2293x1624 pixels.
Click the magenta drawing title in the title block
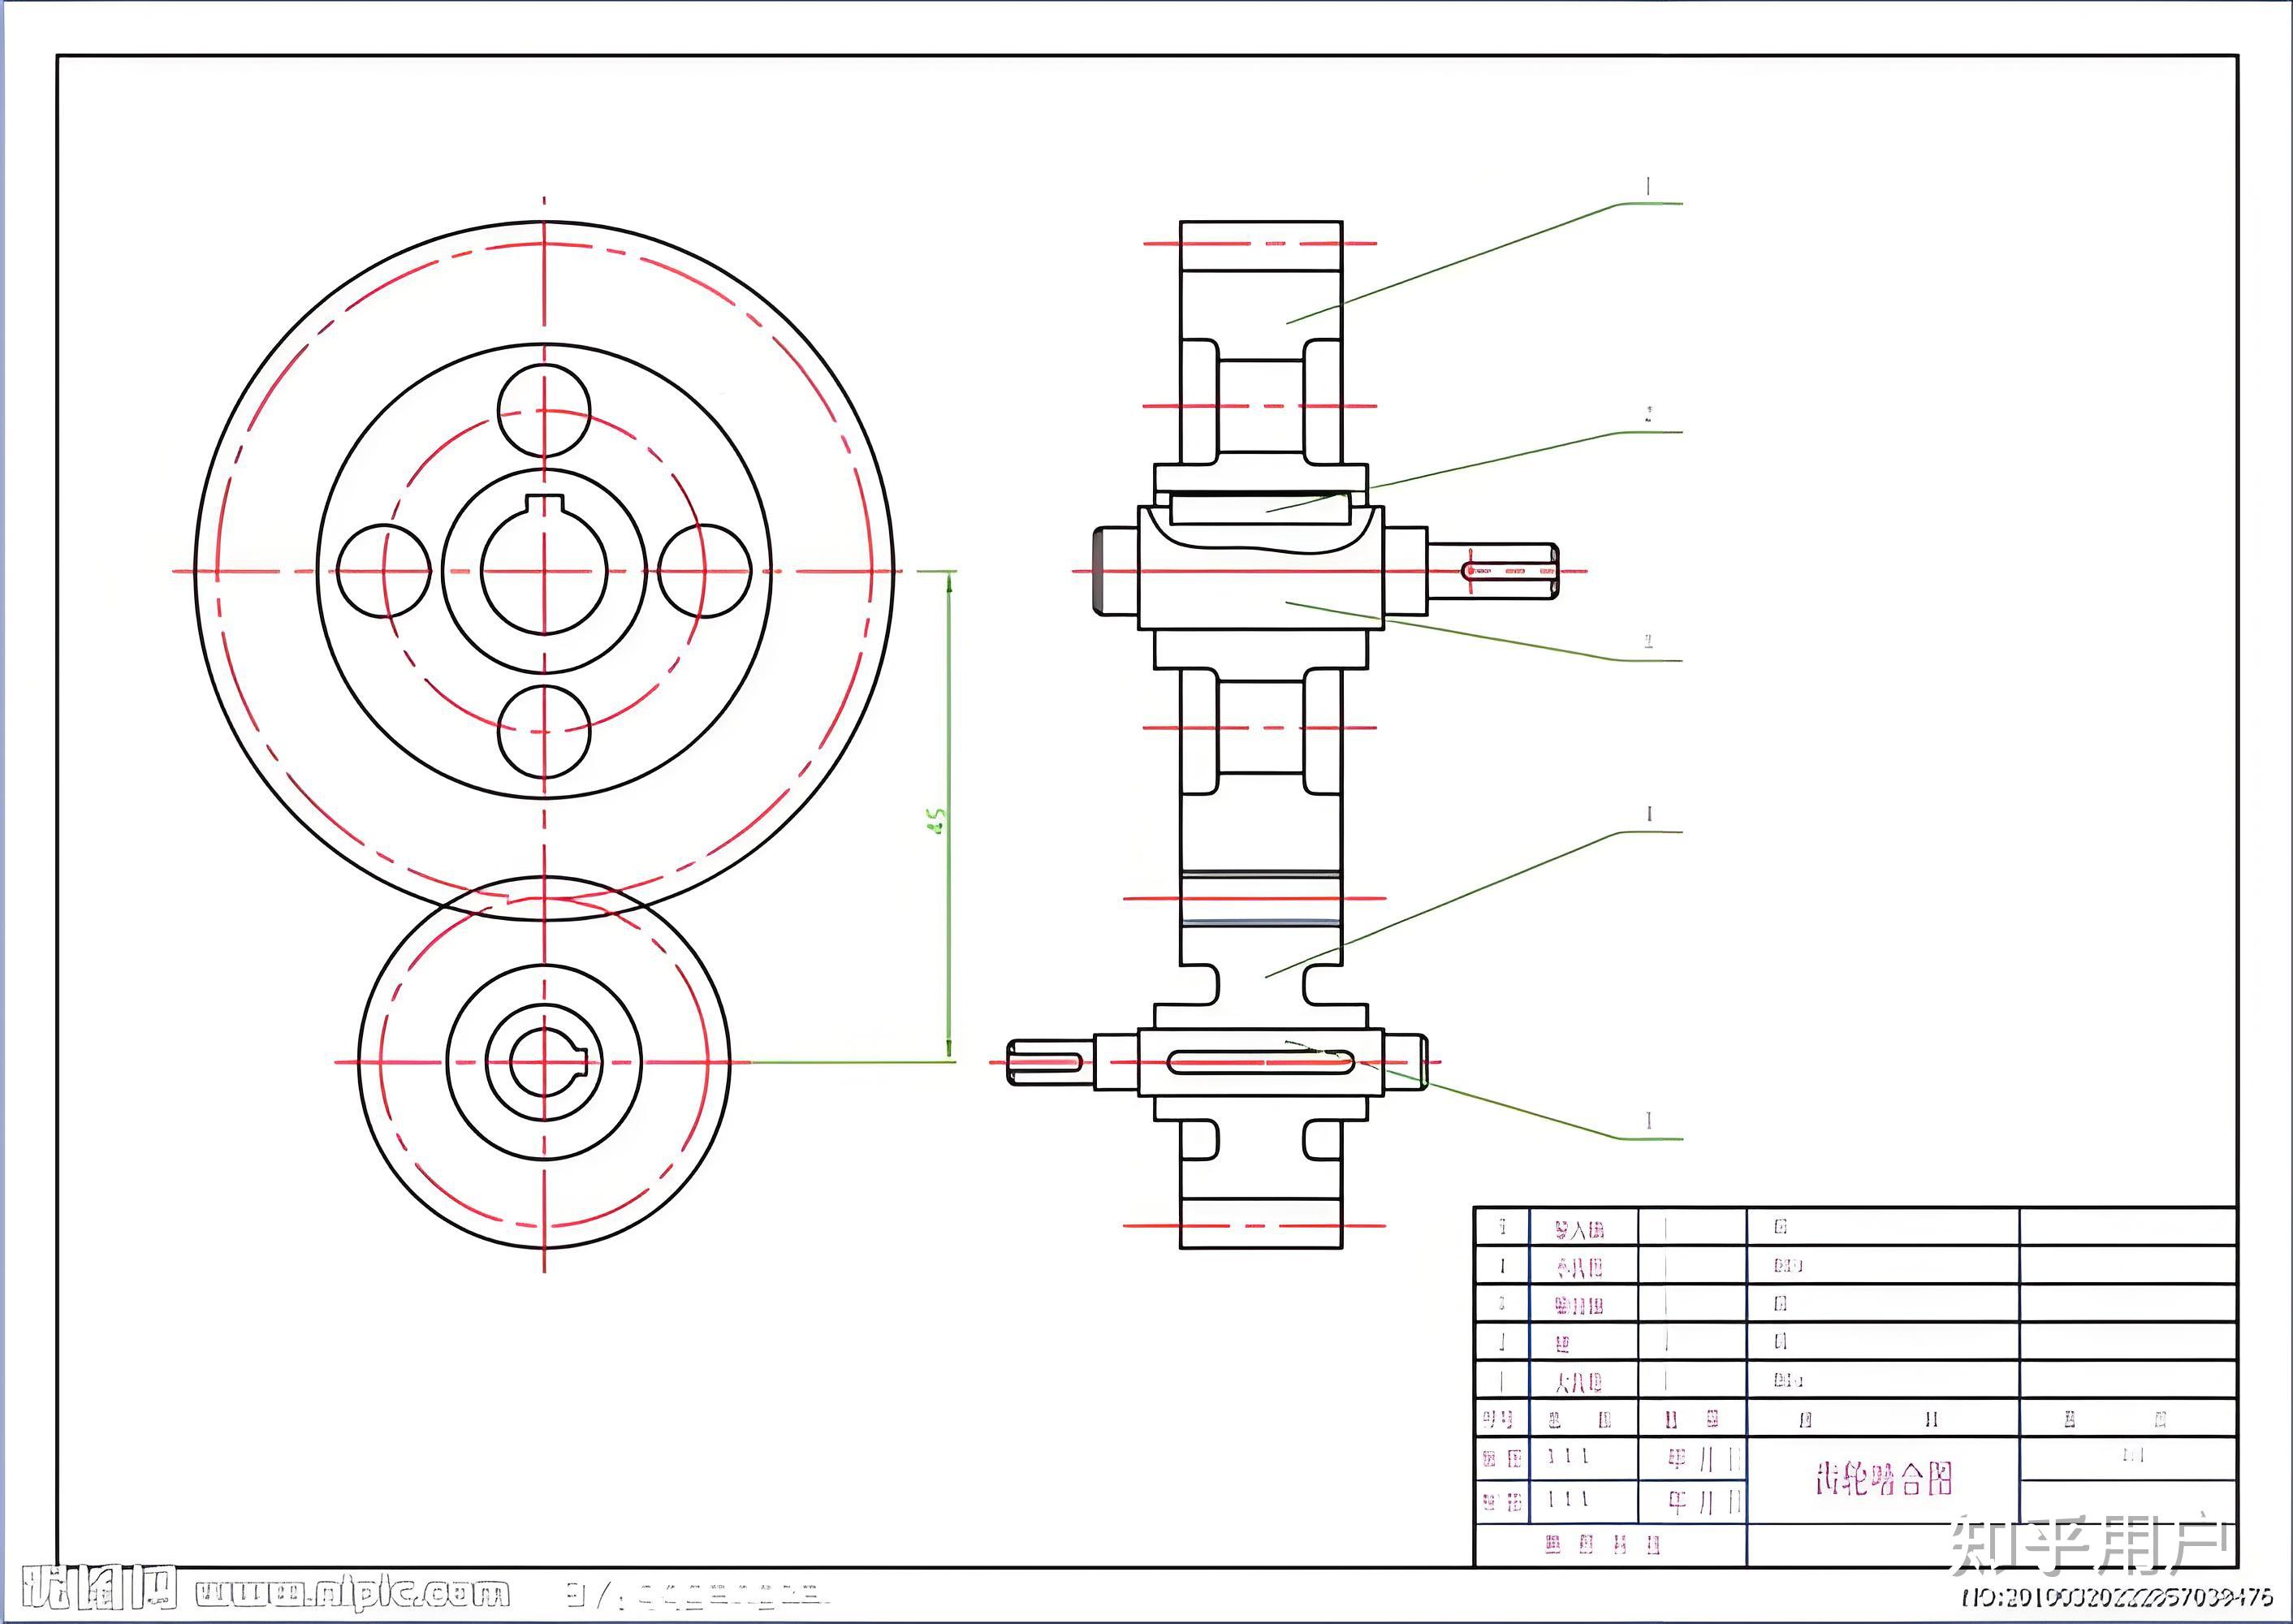1883,1477
